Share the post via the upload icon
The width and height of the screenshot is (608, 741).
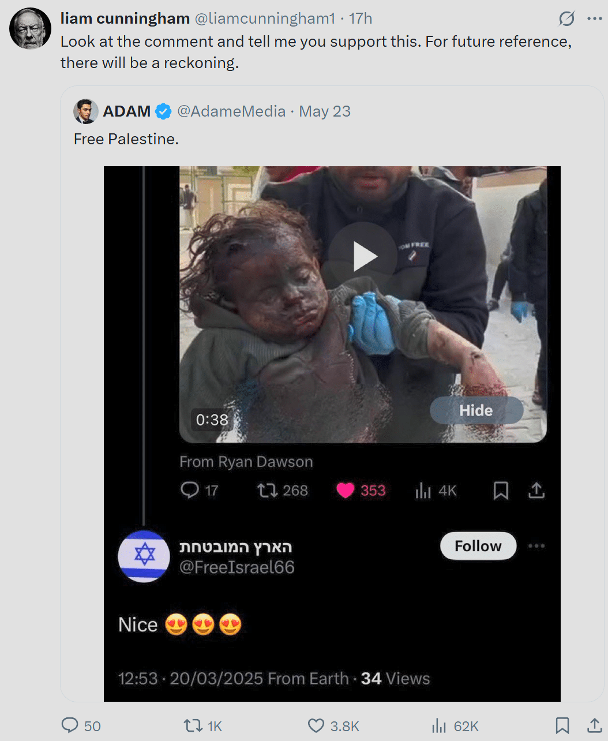594,725
